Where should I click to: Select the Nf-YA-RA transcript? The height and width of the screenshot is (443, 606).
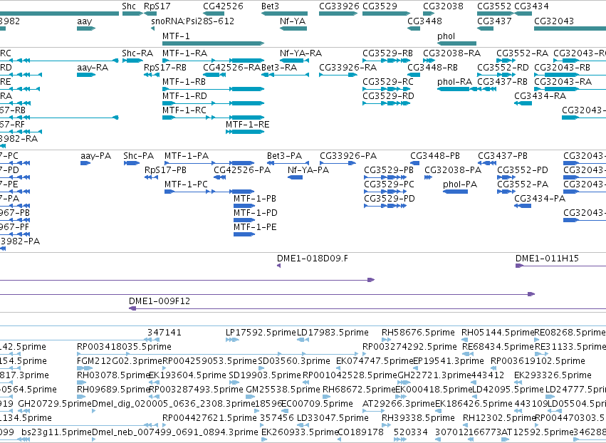295,61
